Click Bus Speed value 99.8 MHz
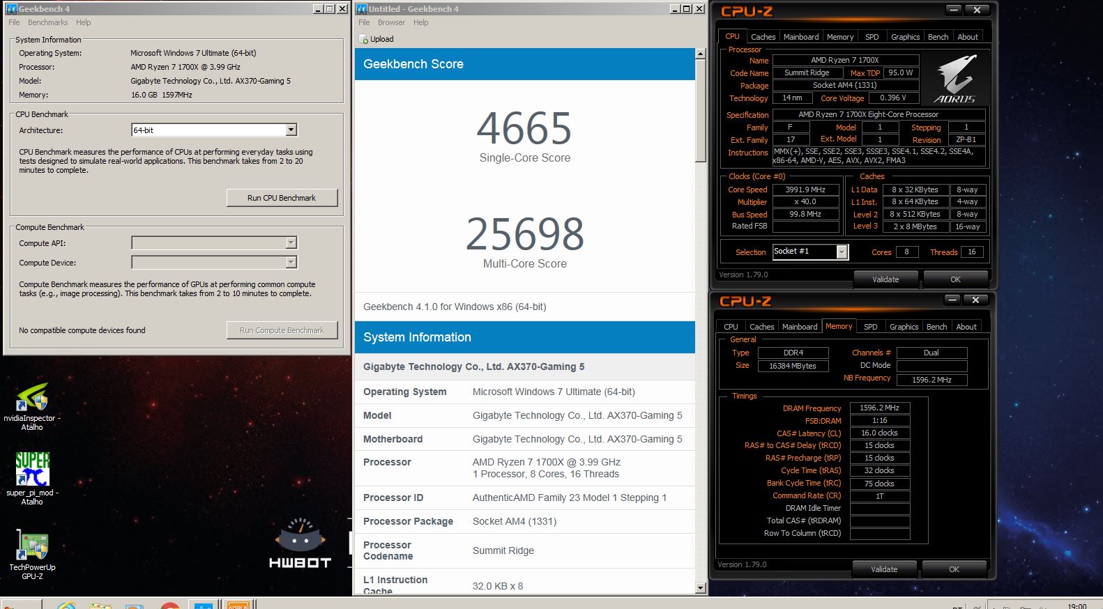 pyautogui.click(x=805, y=215)
